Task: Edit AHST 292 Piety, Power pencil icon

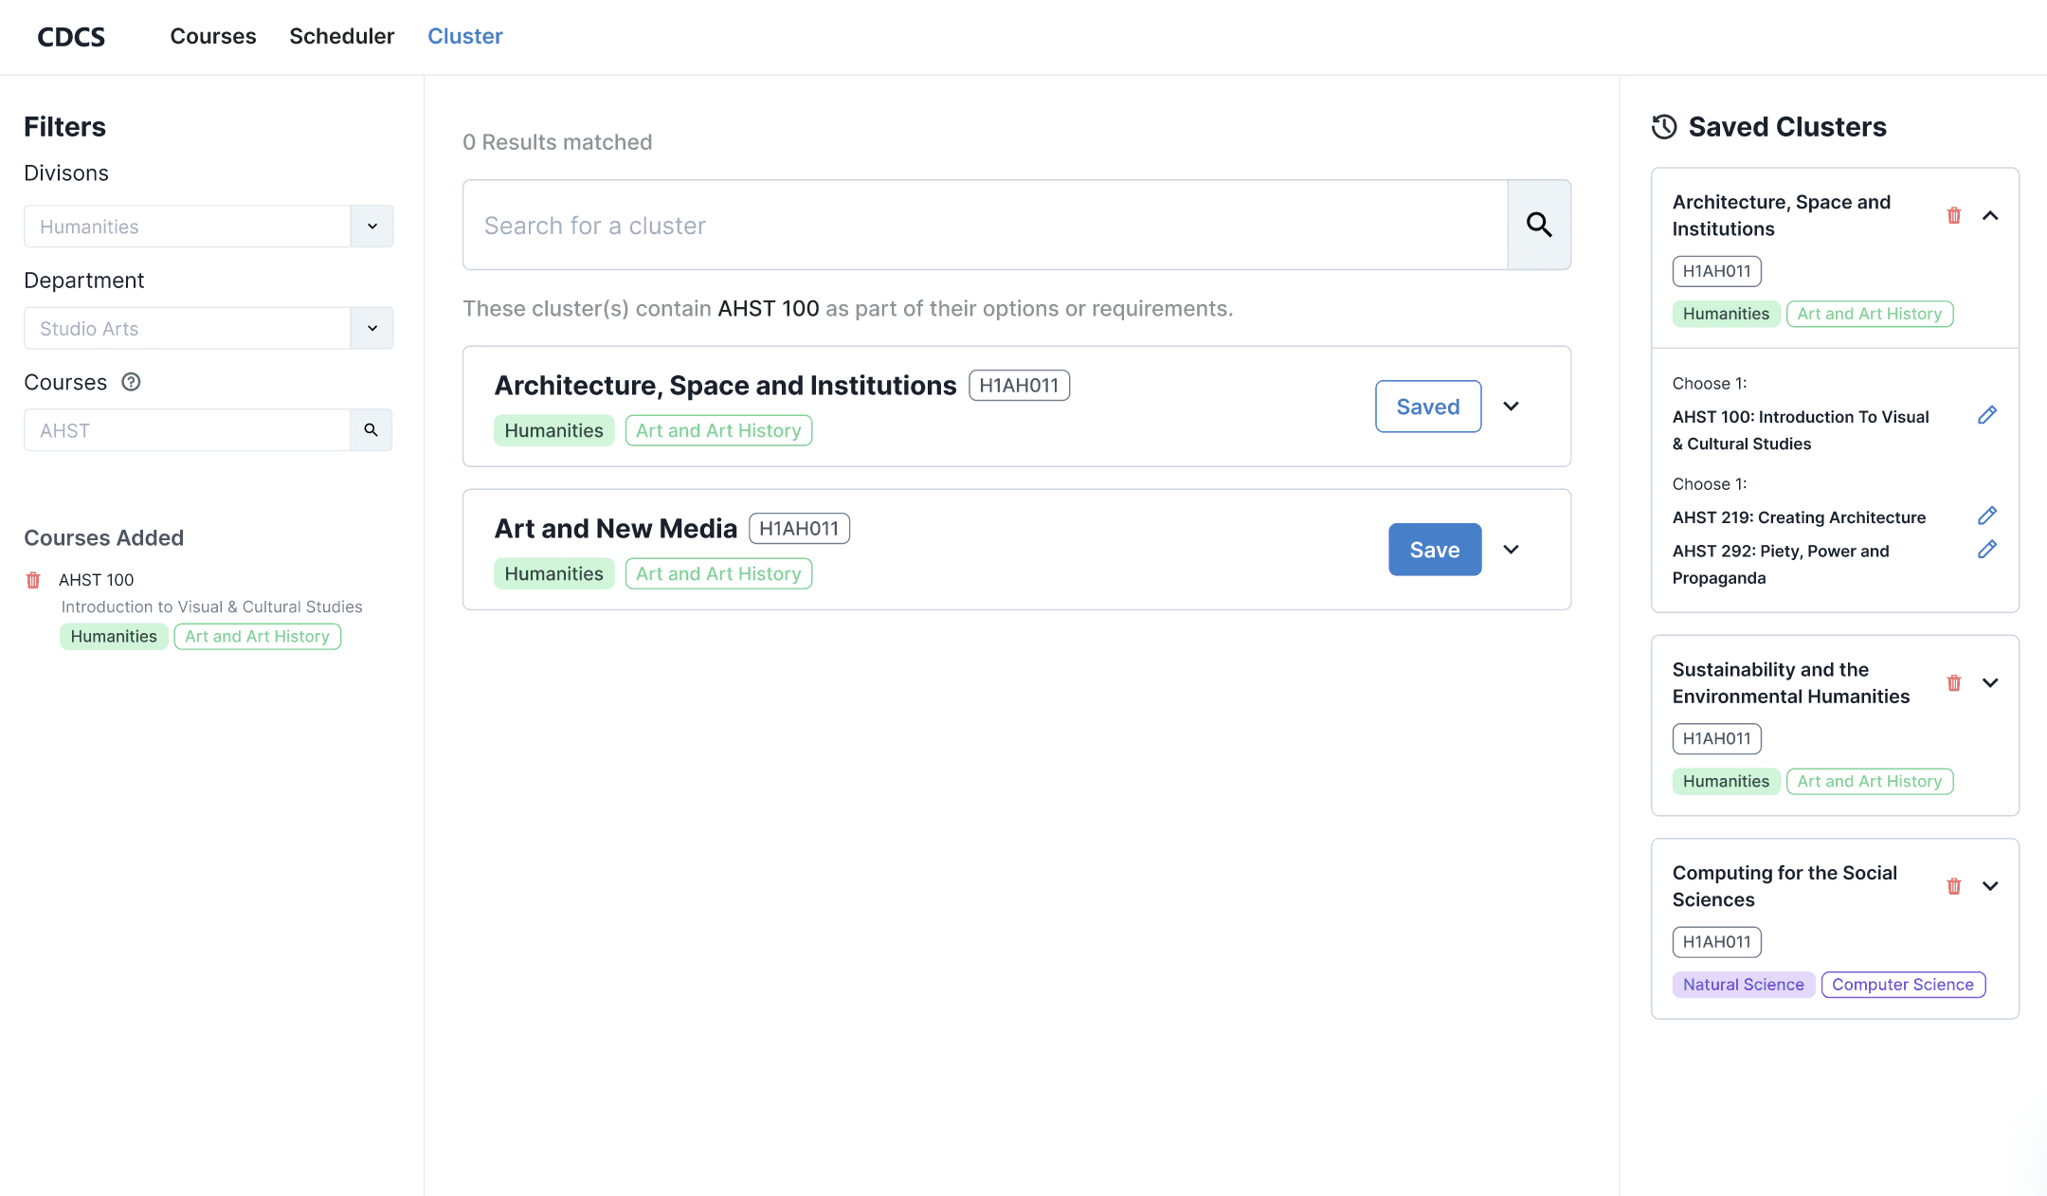Action: point(1986,550)
